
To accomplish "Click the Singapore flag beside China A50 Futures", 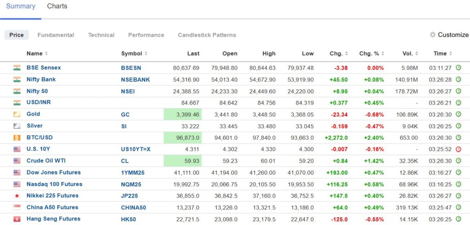I will point(17,207).
